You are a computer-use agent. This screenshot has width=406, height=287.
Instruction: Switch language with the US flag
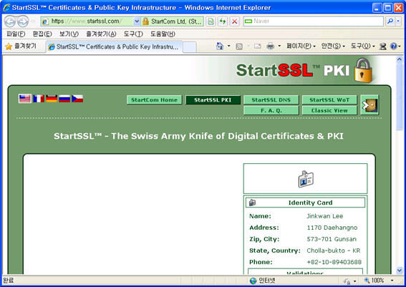click(25, 99)
